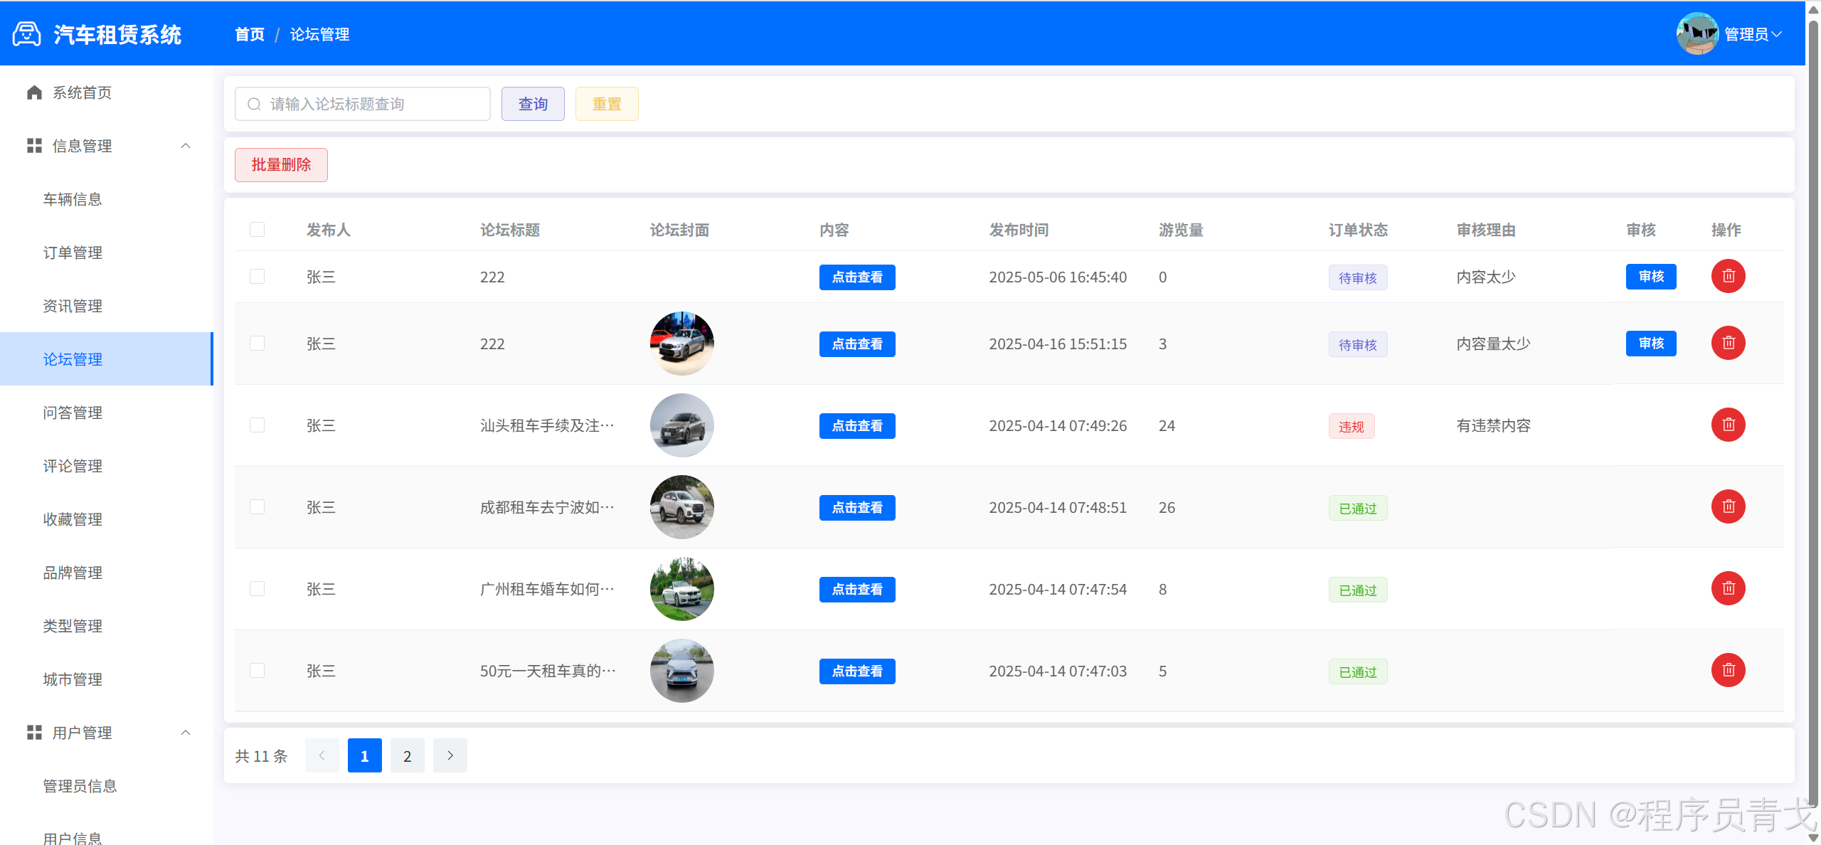The width and height of the screenshot is (1821, 845).
Task: Click the red trash icon on the first 222 row
Action: click(x=1729, y=277)
